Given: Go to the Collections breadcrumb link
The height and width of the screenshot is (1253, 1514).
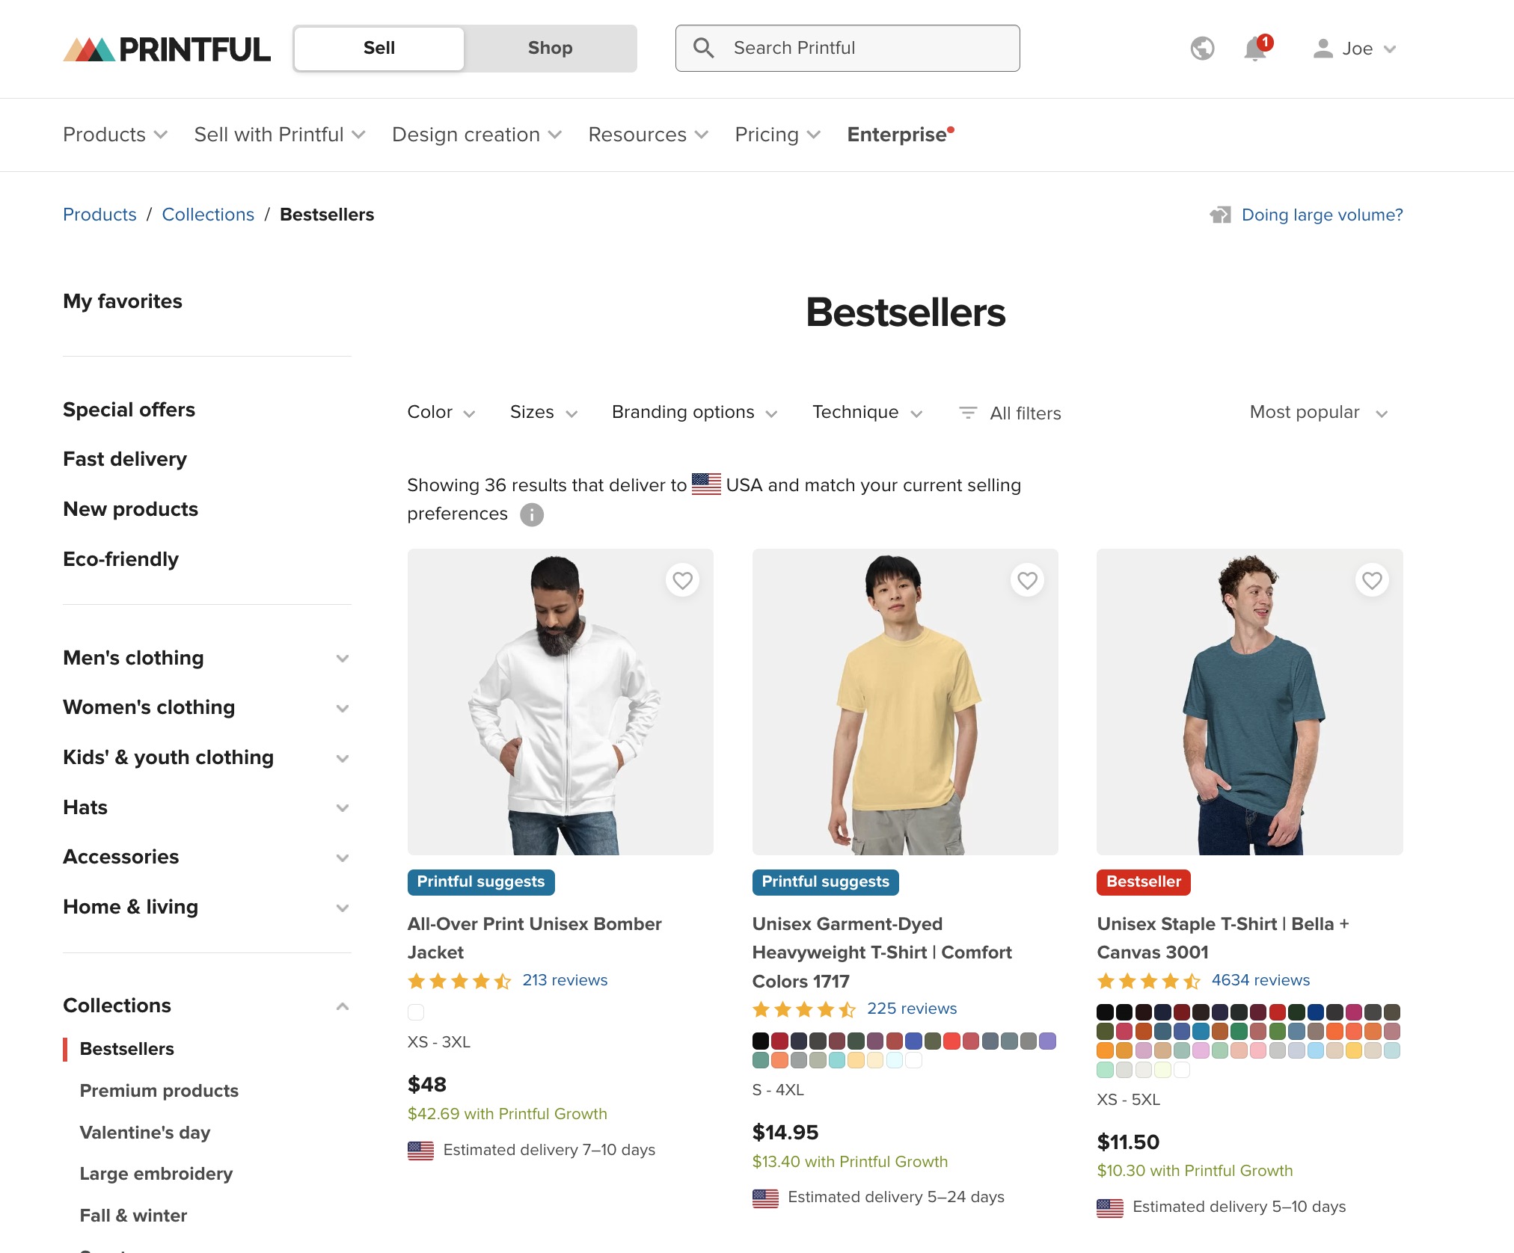Looking at the screenshot, I should (208, 215).
